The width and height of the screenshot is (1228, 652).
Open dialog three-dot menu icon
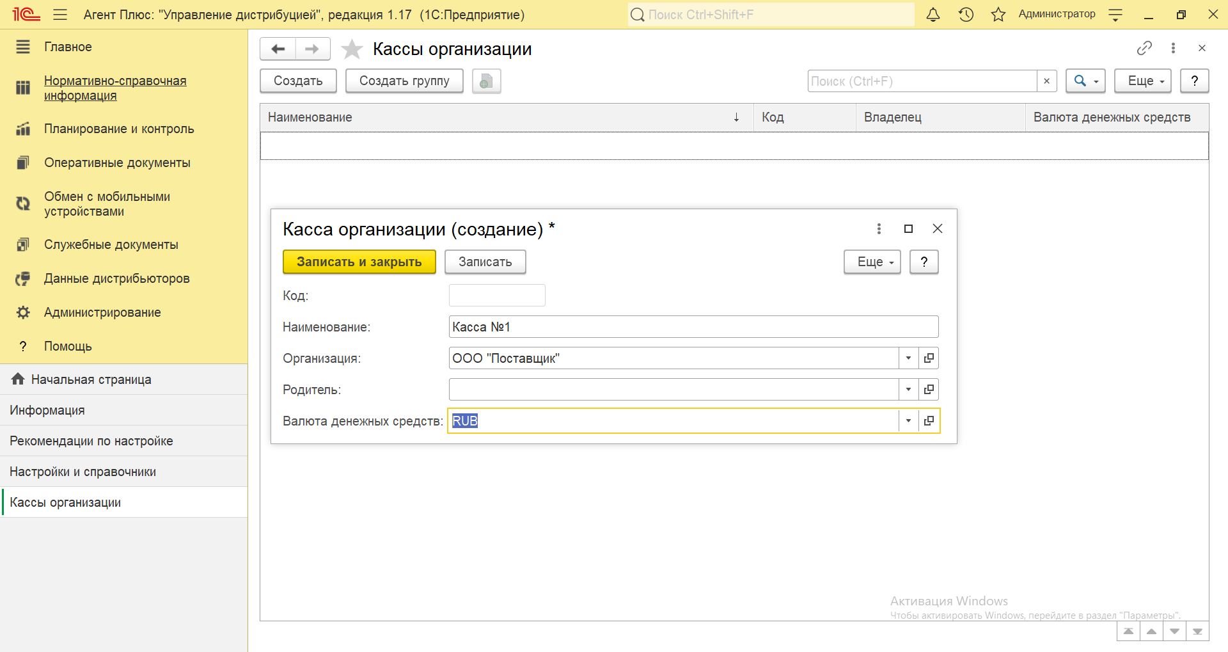[879, 228]
